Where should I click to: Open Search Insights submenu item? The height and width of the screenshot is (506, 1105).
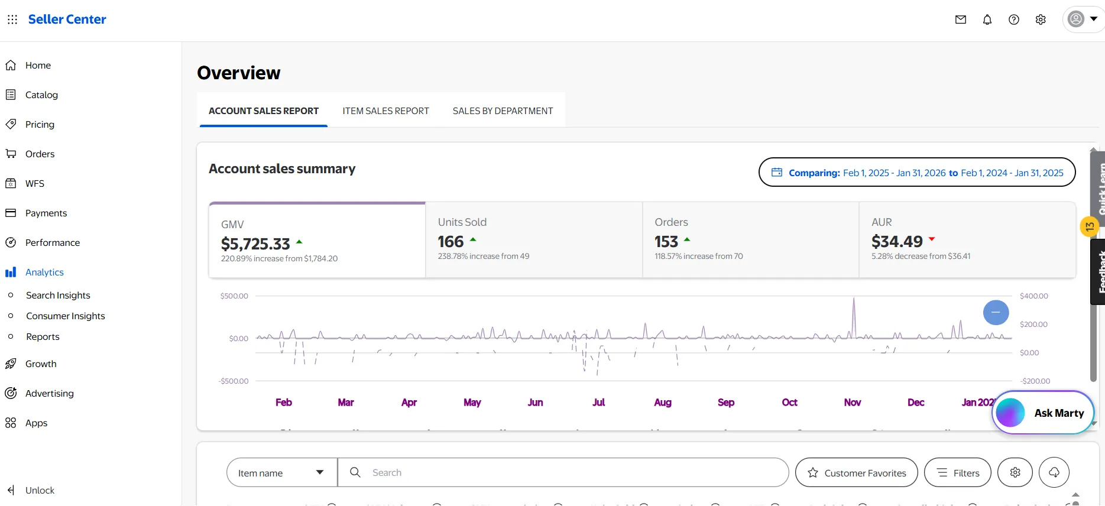click(58, 295)
